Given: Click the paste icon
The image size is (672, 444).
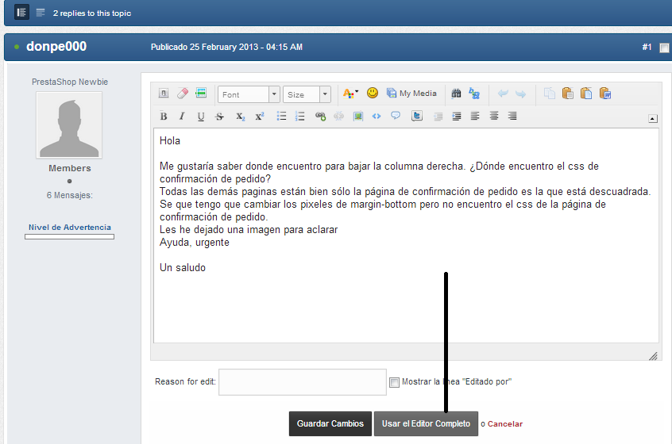Looking at the screenshot, I should coord(568,94).
